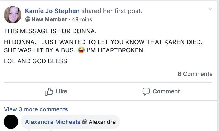Click the speech bubble Comment icon

(x=146, y=92)
